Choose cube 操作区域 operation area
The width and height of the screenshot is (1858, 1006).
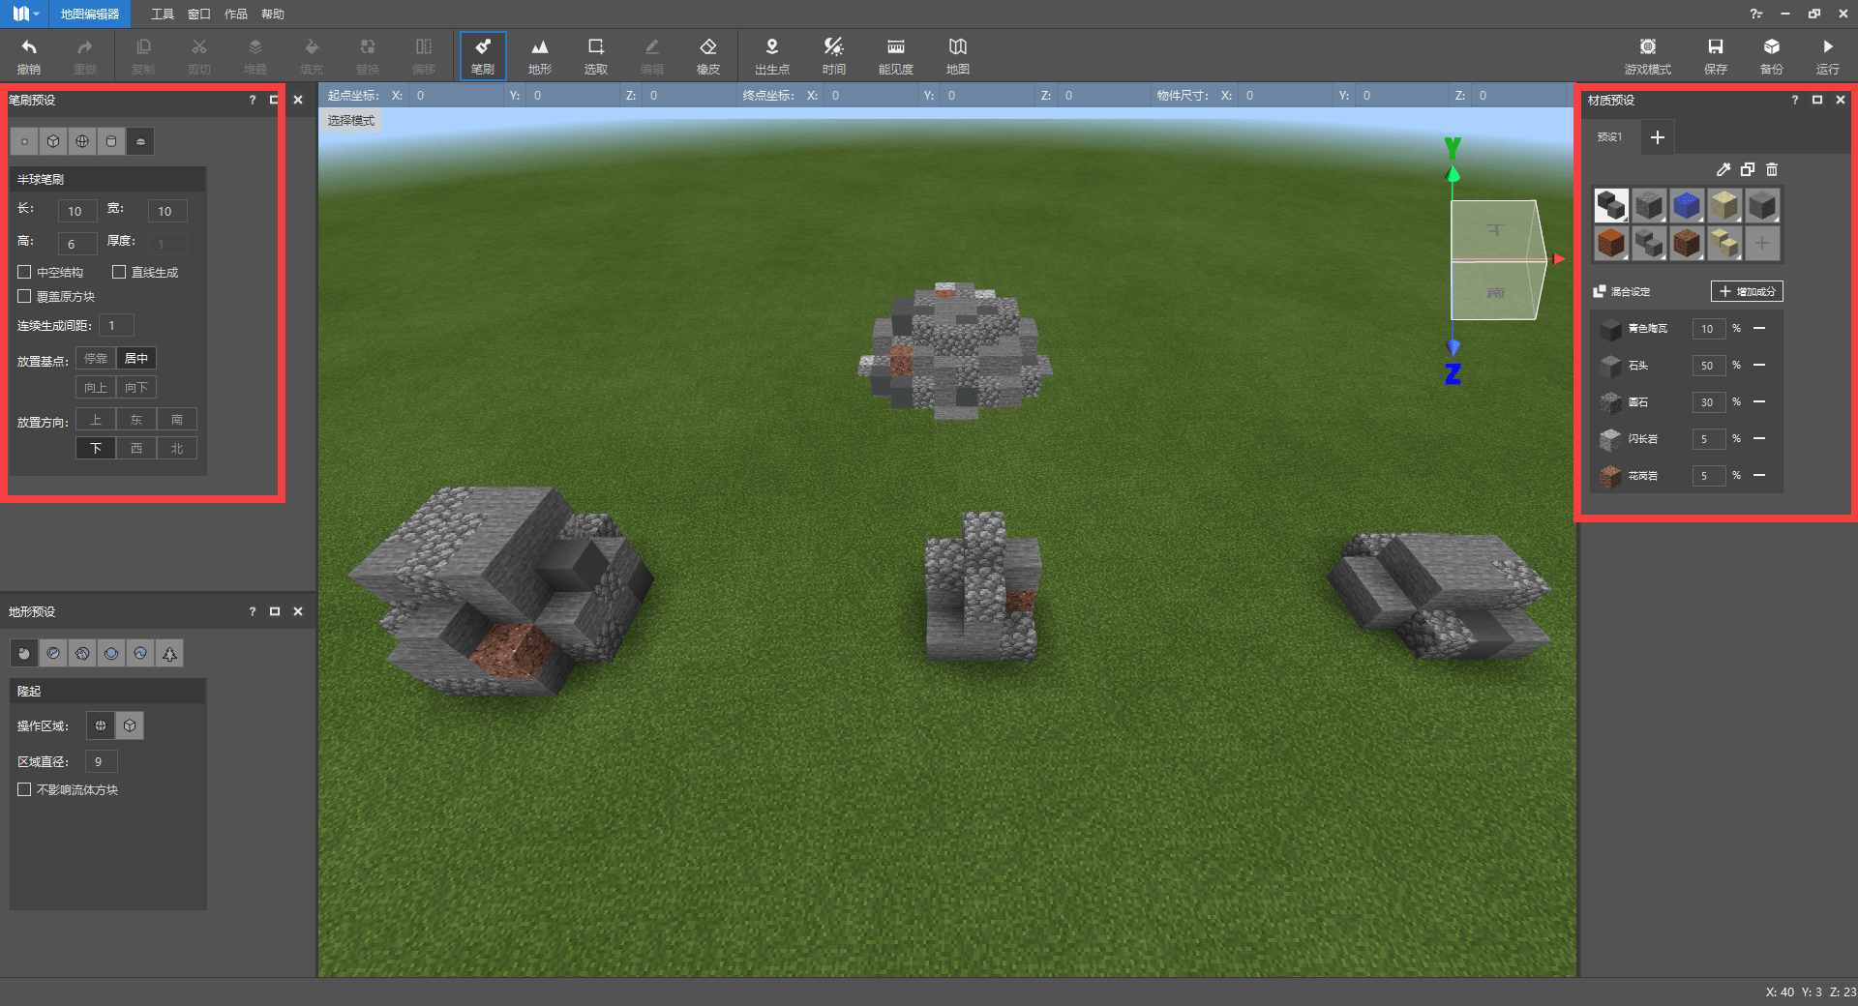click(130, 725)
